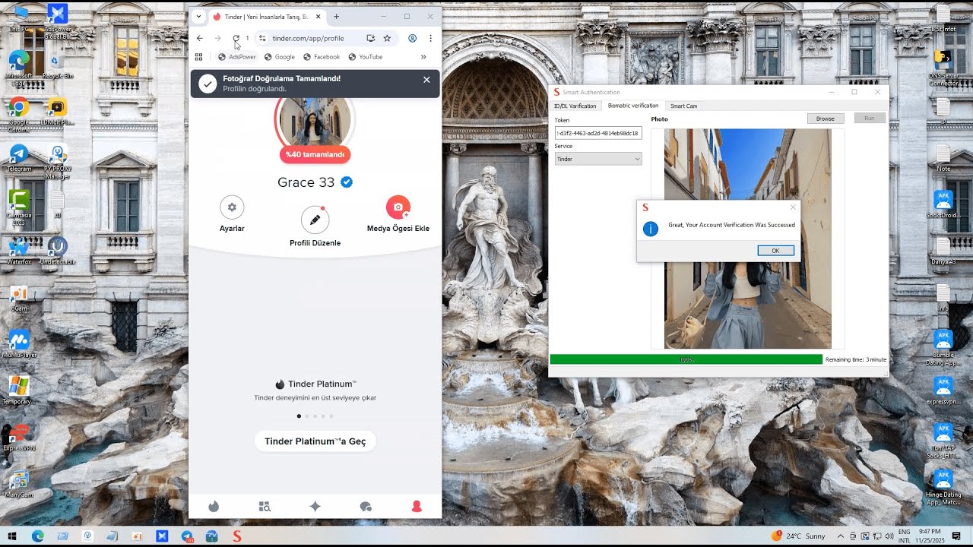Open the Chrome profile avatar icon
This screenshot has height=547, width=973.
412,38
